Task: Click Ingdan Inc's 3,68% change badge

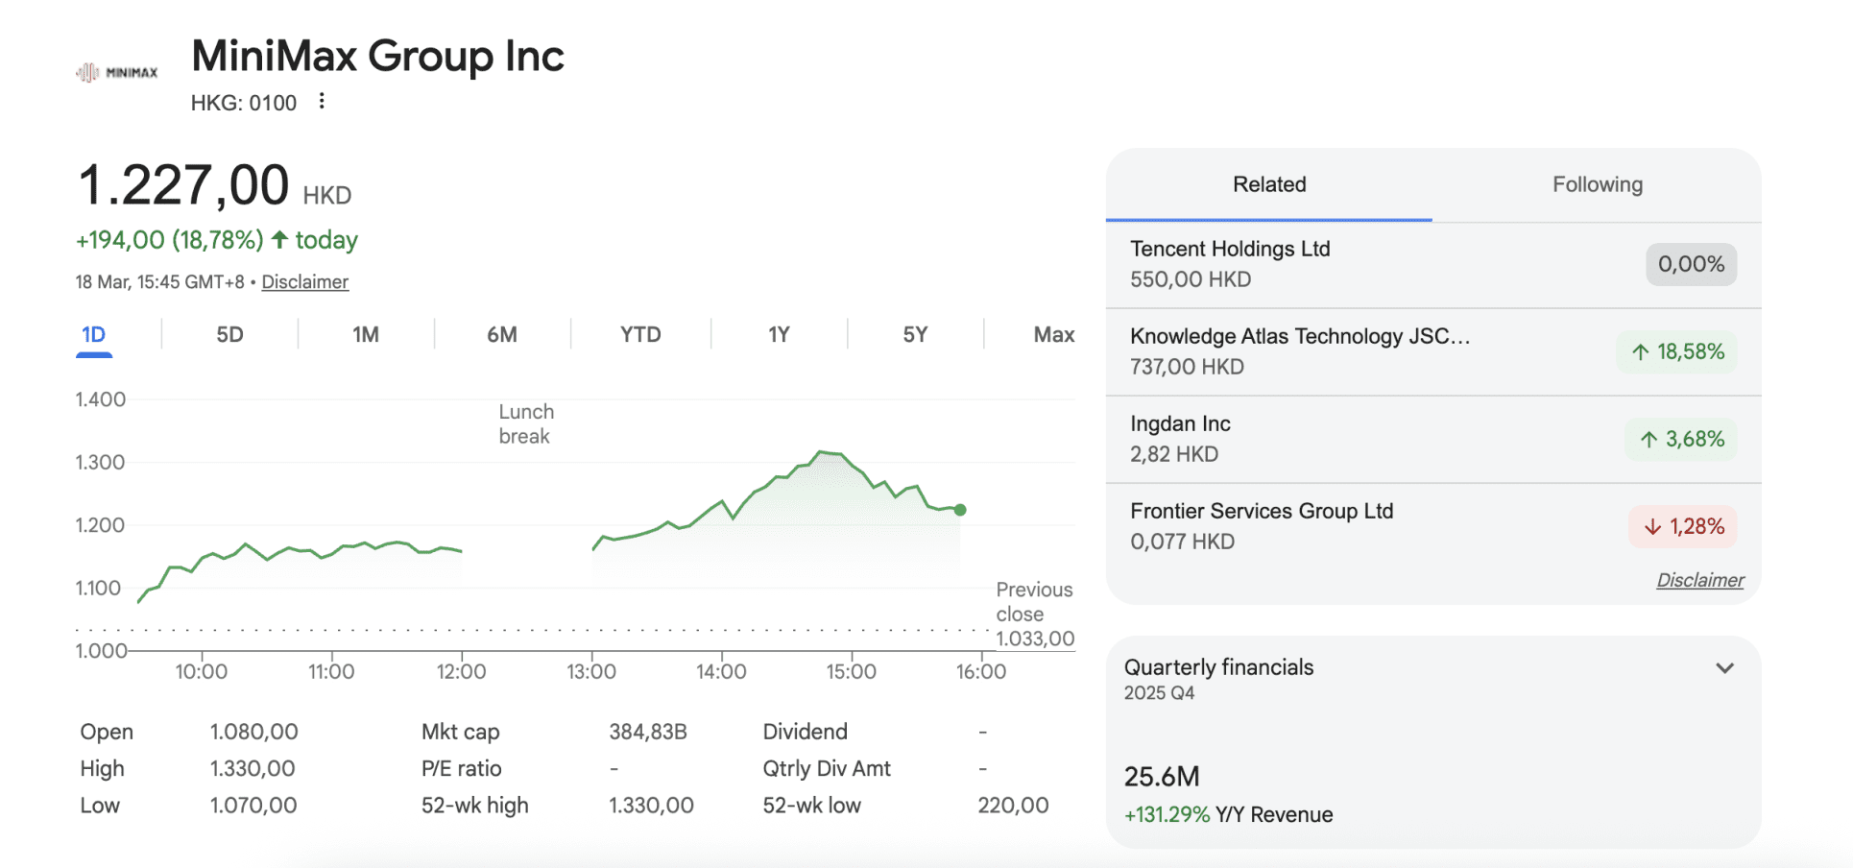Action: coord(1681,440)
